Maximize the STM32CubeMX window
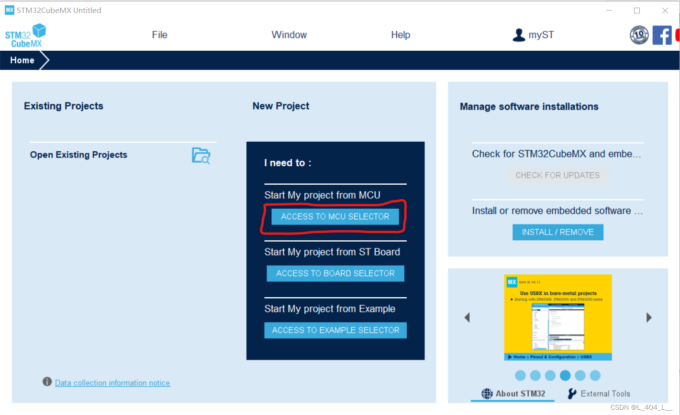The image size is (680, 415). [637, 10]
